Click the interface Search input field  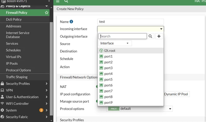pyautogui.click(x=122, y=36)
